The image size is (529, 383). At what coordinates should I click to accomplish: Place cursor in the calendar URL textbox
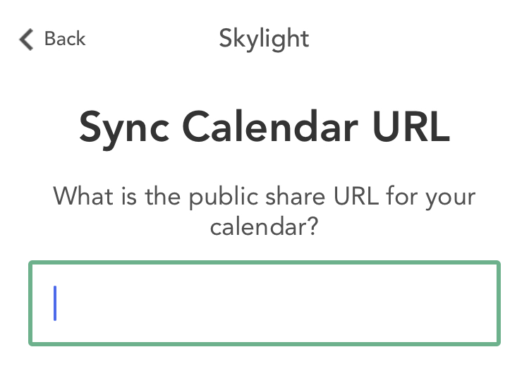[264, 303]
